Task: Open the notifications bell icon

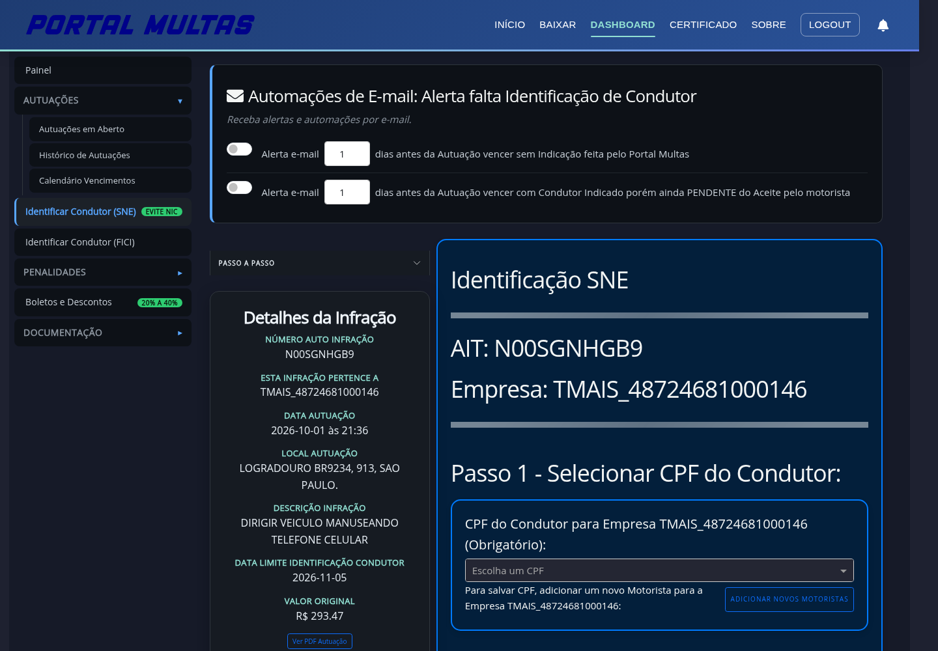Action: pyautogui.click(x=883, y=25)
